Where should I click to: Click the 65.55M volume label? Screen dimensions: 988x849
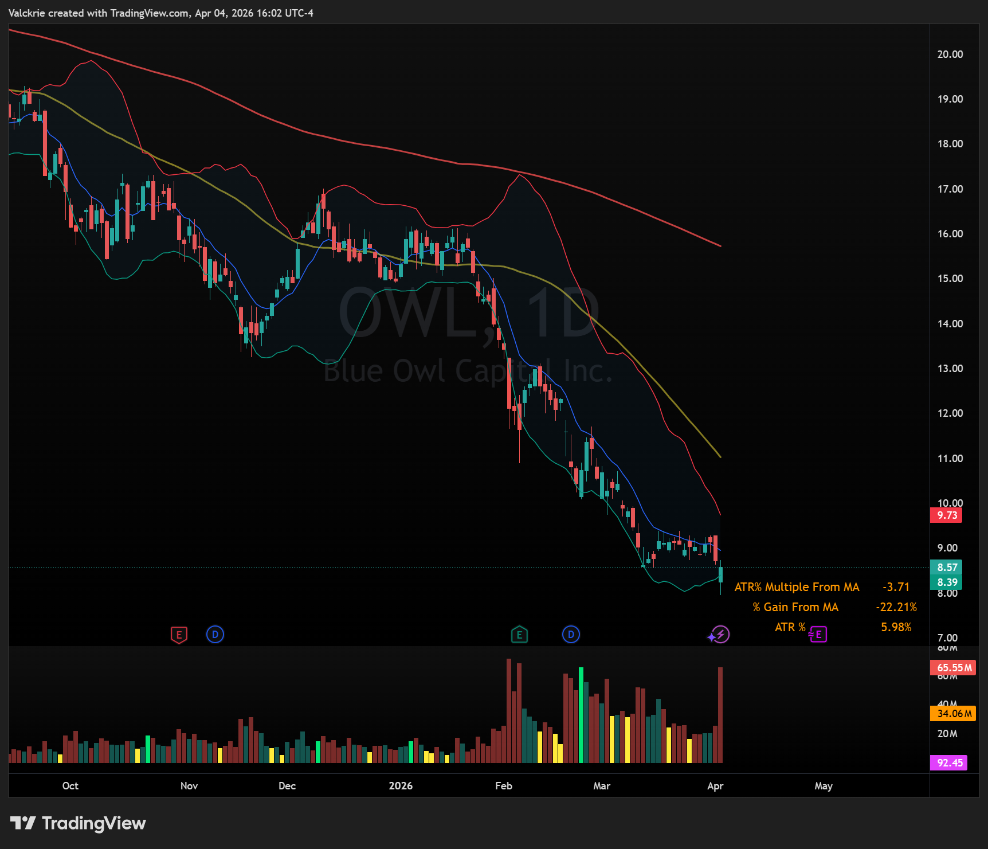click(x=953, y=668)
